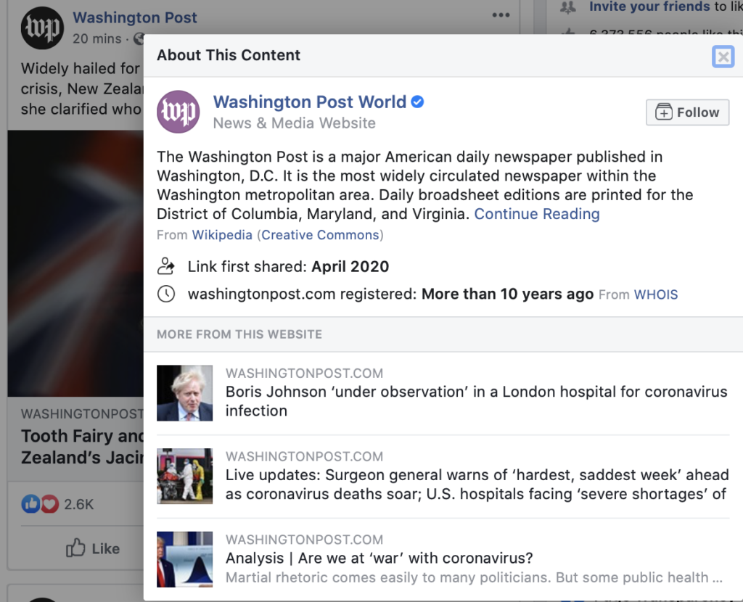Open Washington Post World page name link

click(309, 102)
